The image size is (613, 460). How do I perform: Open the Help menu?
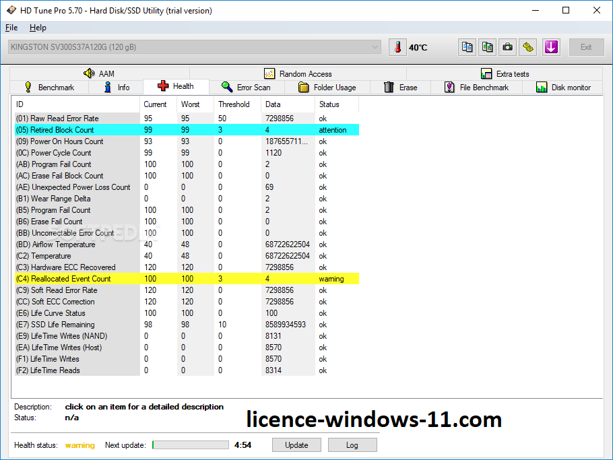38,28
